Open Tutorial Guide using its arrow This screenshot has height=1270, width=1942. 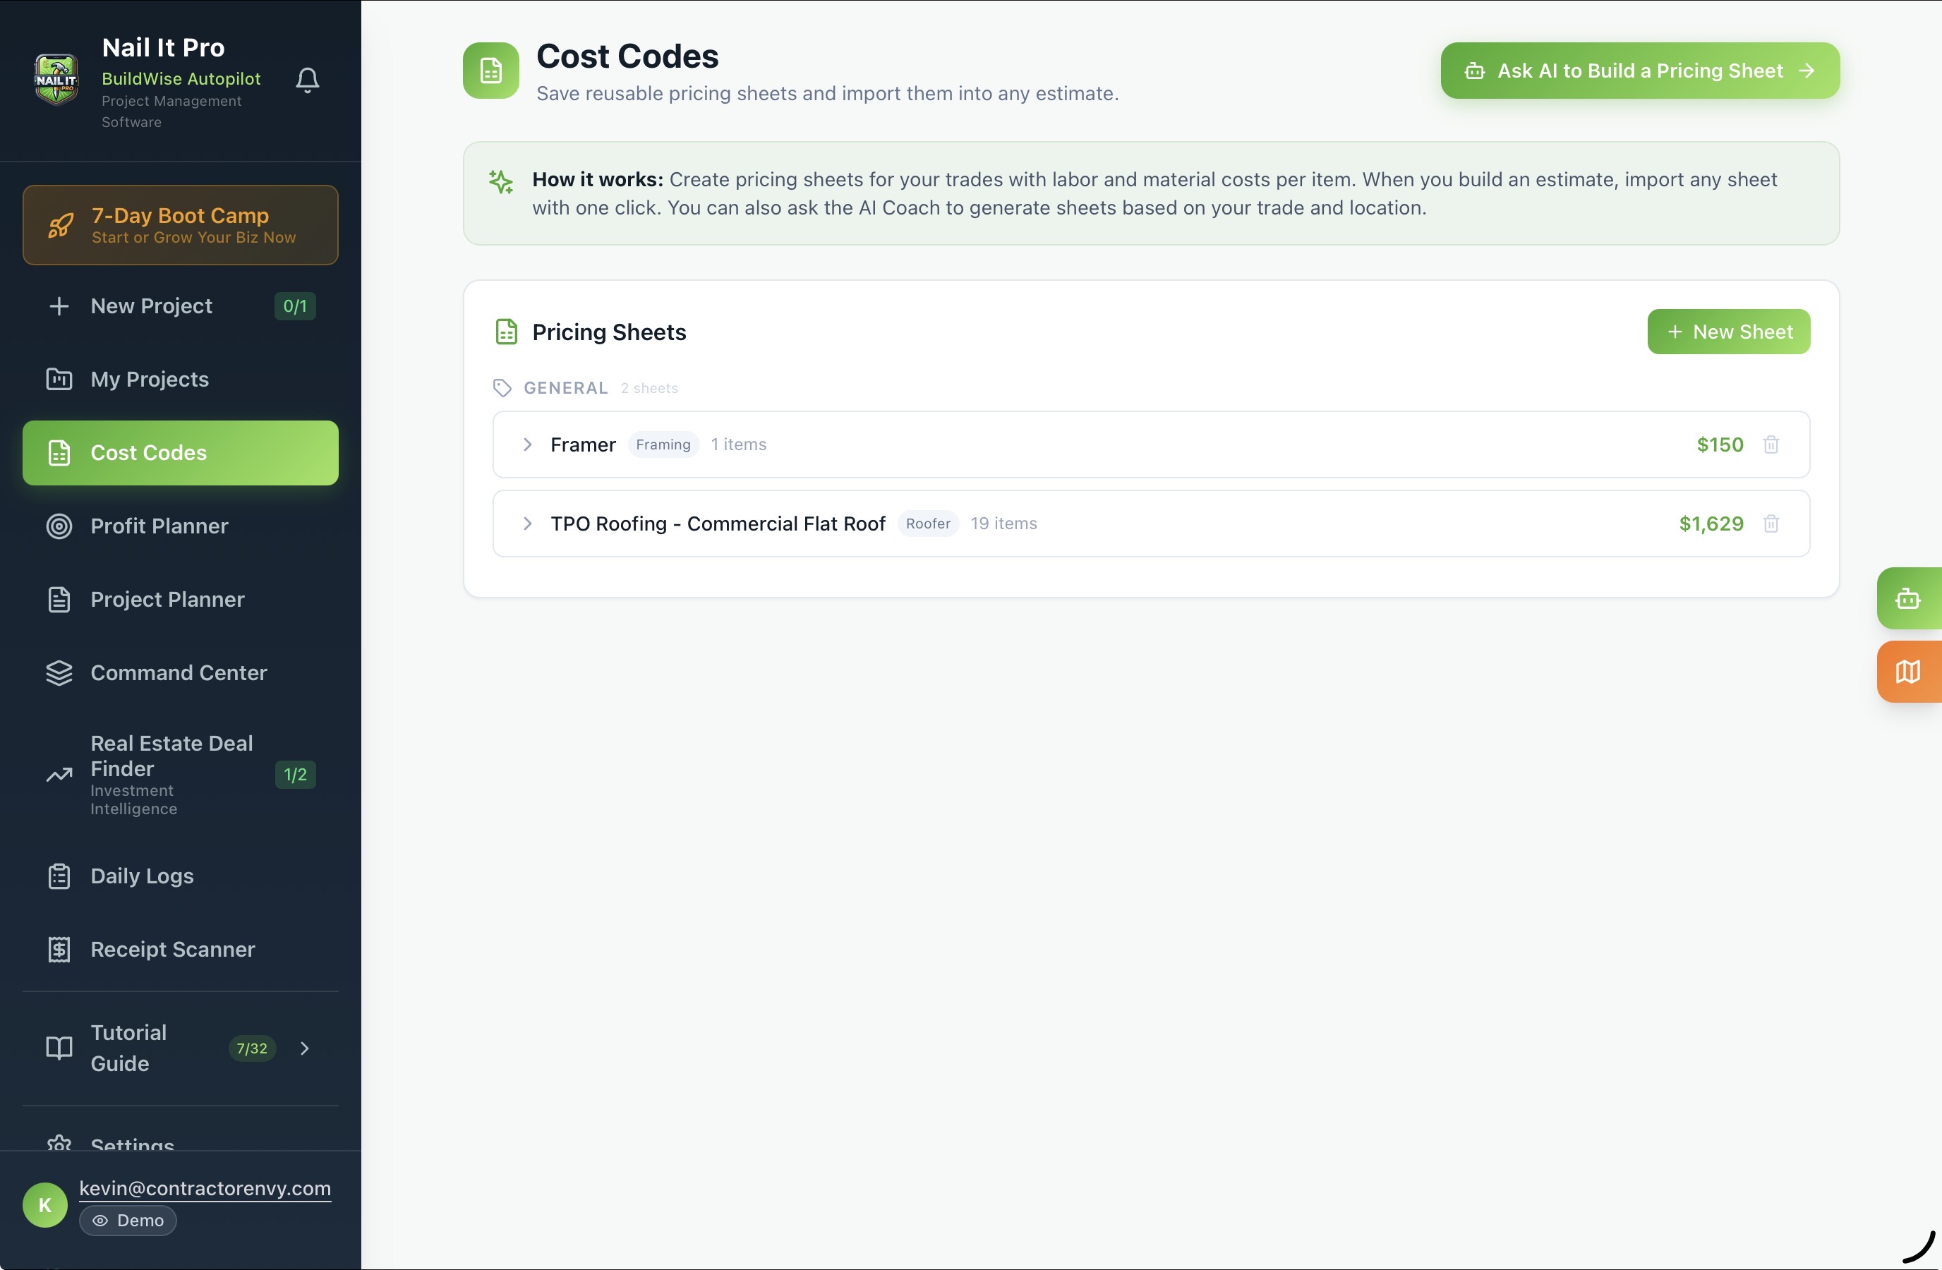(x=304, y=1048)
